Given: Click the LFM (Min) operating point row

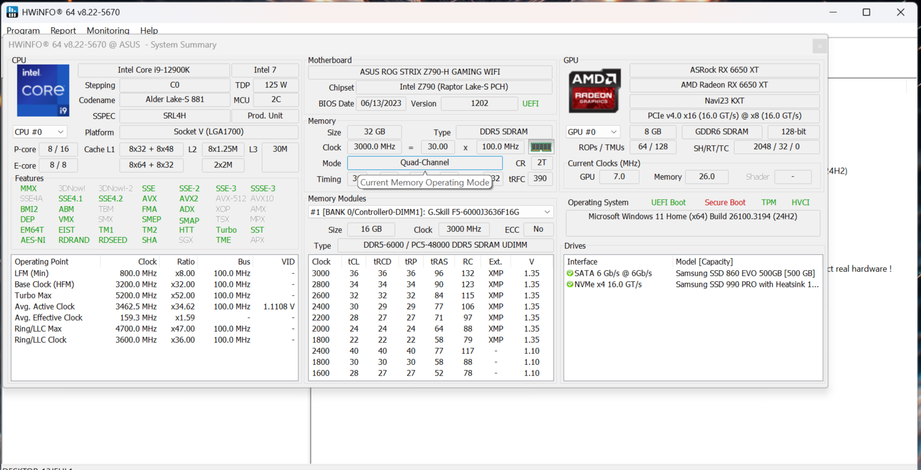Looking at the screenshot, I should (x=154, y=273).
